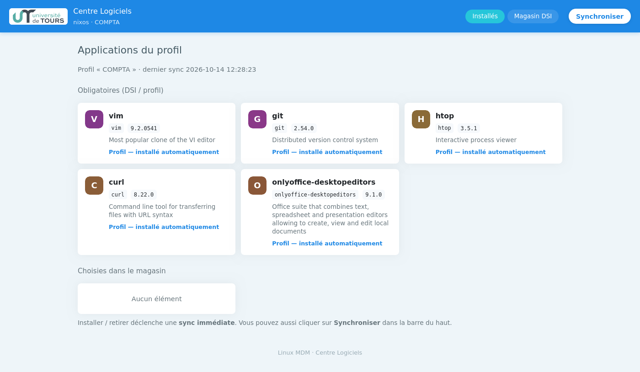Click the G icon for git
Viewport: 640px width, 372px height.
click(257, 119)
